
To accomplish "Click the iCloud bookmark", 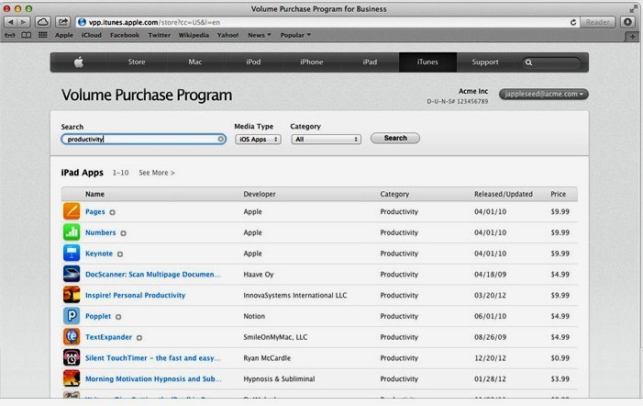I will pyautogui.click(x=92, y=35).
